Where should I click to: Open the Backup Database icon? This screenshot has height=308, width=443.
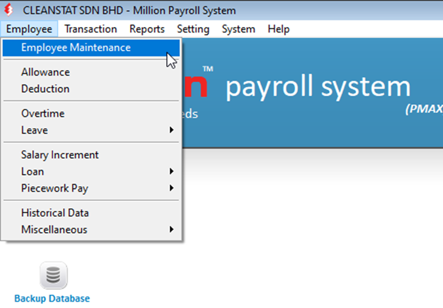click(x=54, y=275)
